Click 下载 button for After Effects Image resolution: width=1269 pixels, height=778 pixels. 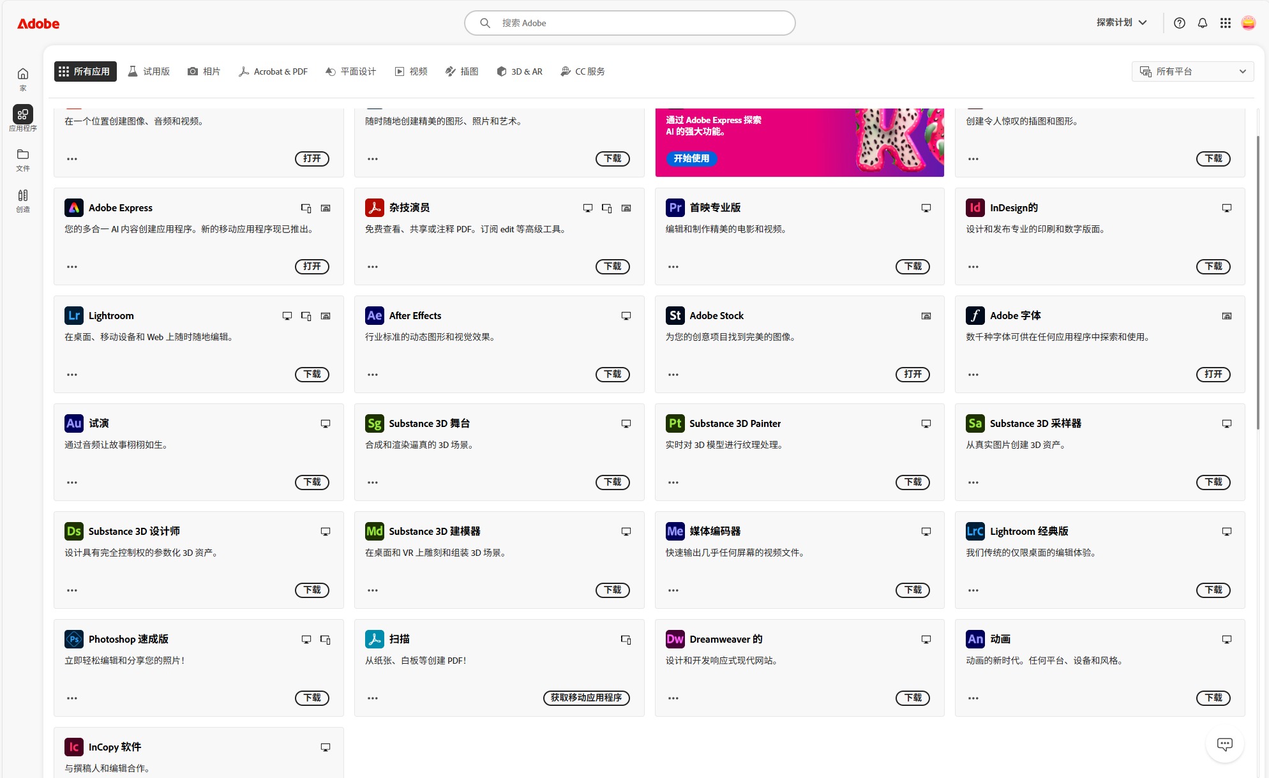tap(612, 374)
